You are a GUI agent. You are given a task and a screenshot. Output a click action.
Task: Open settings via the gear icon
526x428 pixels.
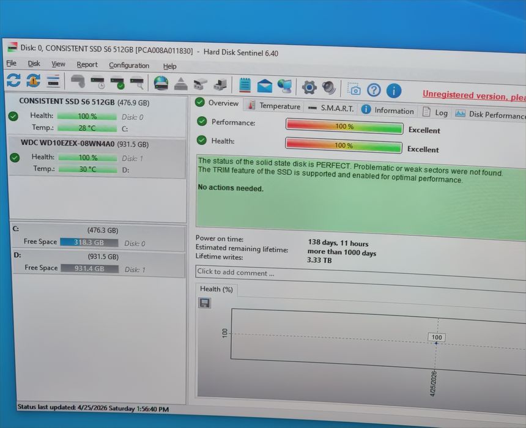(309, 87)
